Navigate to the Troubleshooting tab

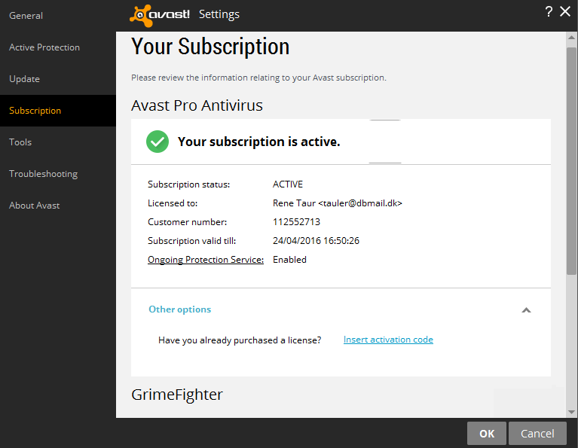tap(43, 174)
